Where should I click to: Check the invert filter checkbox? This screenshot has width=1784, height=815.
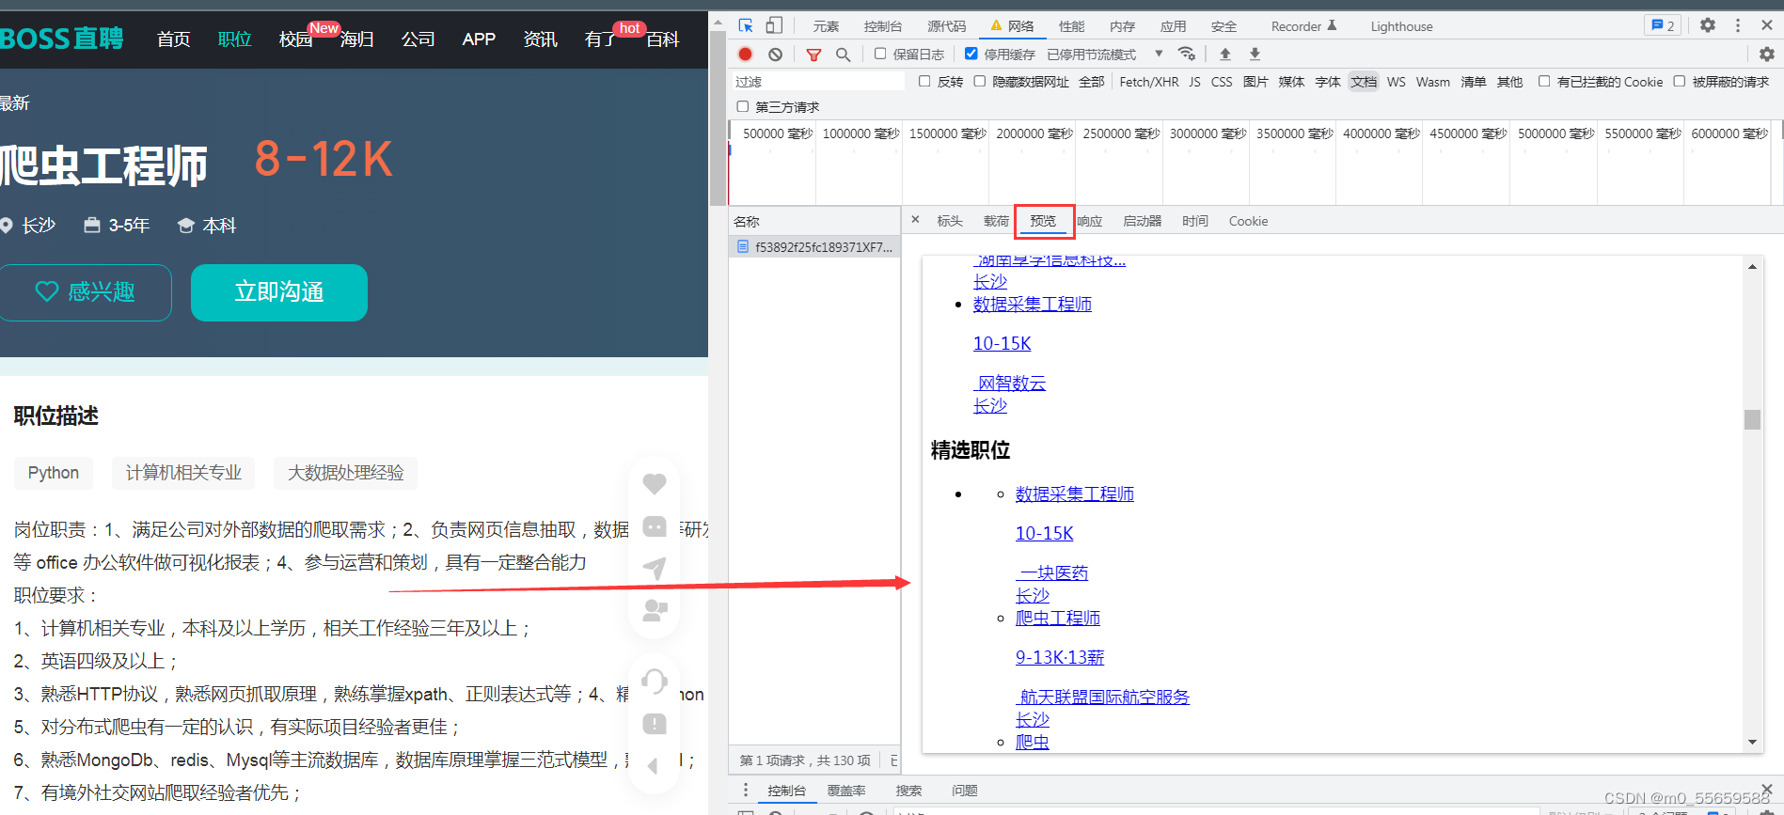(924, 81)
